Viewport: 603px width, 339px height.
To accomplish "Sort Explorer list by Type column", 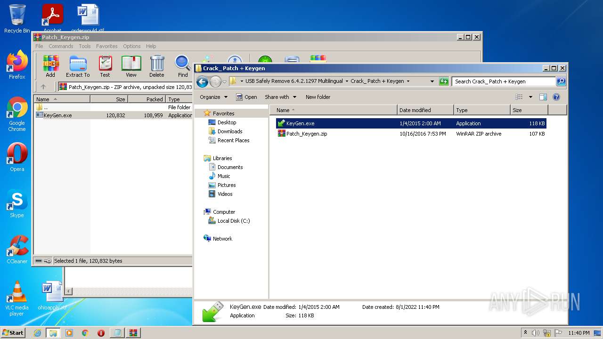I will point(482,110).
